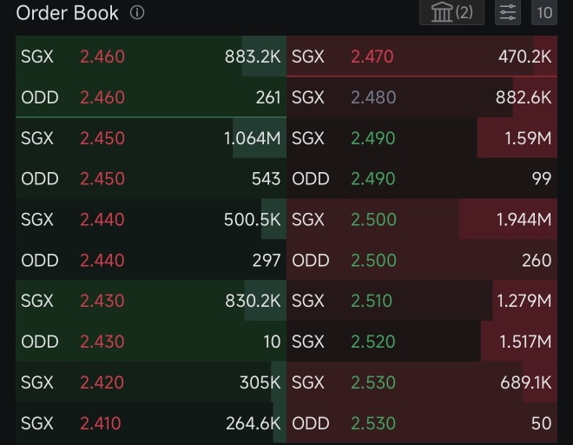This screenshot has width=573, height=445.
Task: Click the SGX ask with 1.59M volume
Action: pos(422,138)
